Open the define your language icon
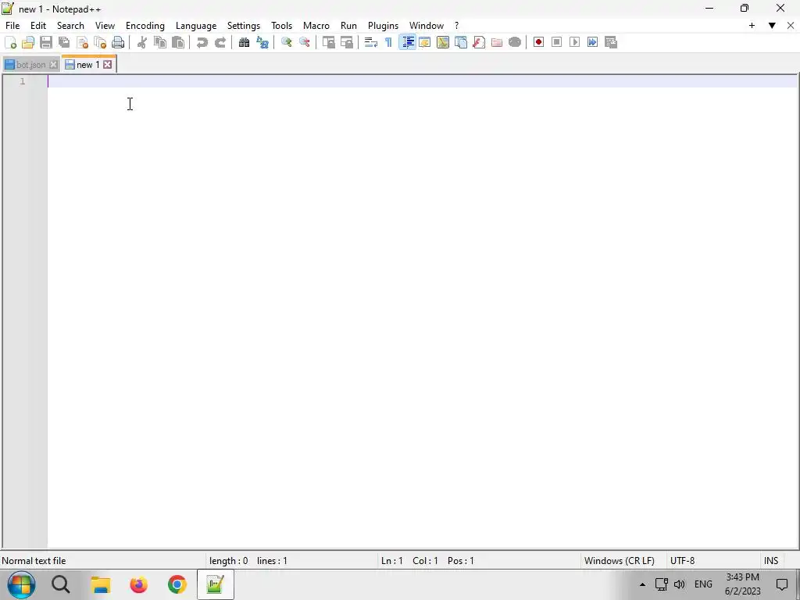 click(x=424, y=42)
